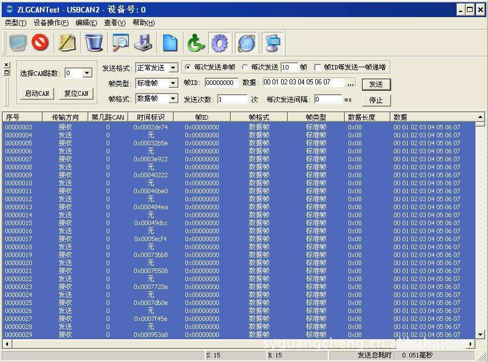Click the green wheelchair accessibility icon
488x362 pixels.
tap(196, 42)
